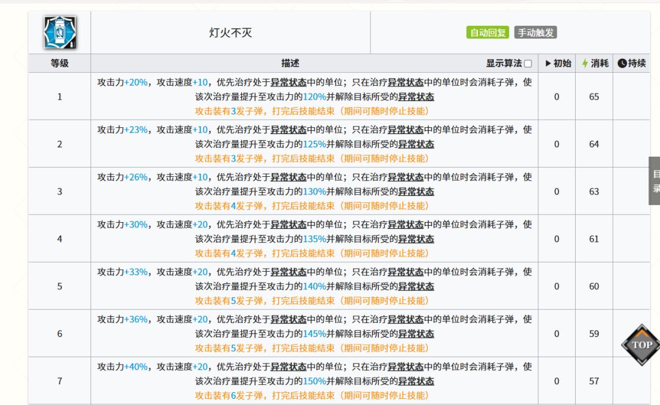This screenshot has width=660, height=405.
Task: Click the 初始 value 0 in level 5 row
Action: (x=557, y=286)
